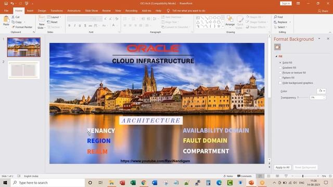Insert a New Slide
This screenshot has height=187, width=333.
click(x=42, y=22)
